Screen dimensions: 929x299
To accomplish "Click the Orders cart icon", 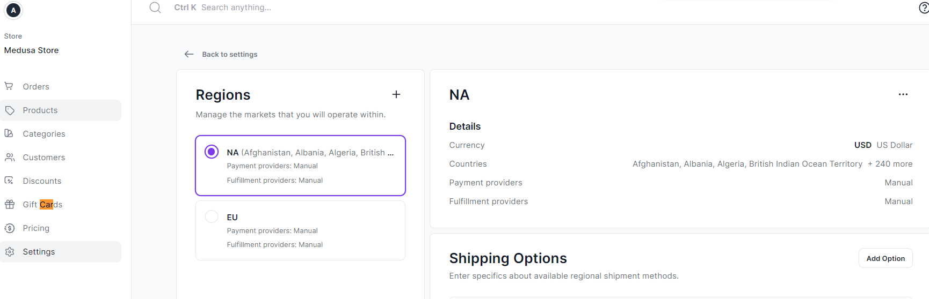I will [9, 86].
